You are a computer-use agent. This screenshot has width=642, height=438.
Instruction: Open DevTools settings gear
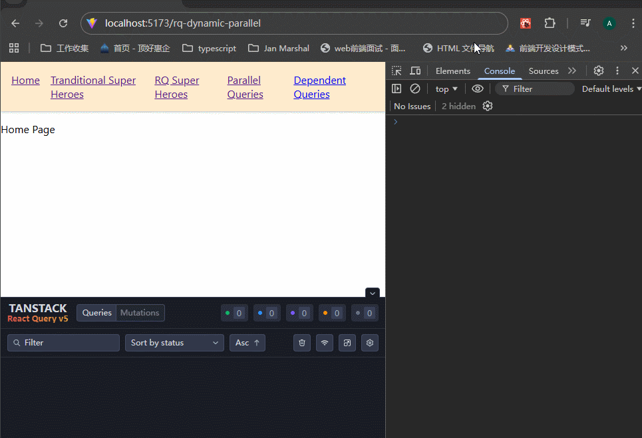(599, 71)
